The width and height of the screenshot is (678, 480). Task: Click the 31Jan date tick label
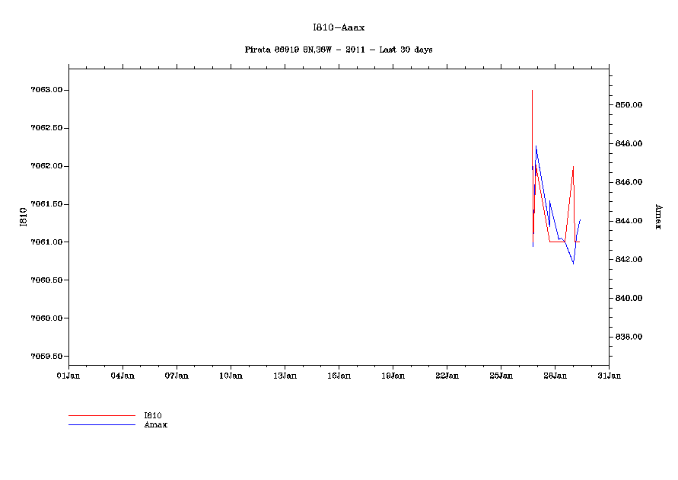[609, 375]
